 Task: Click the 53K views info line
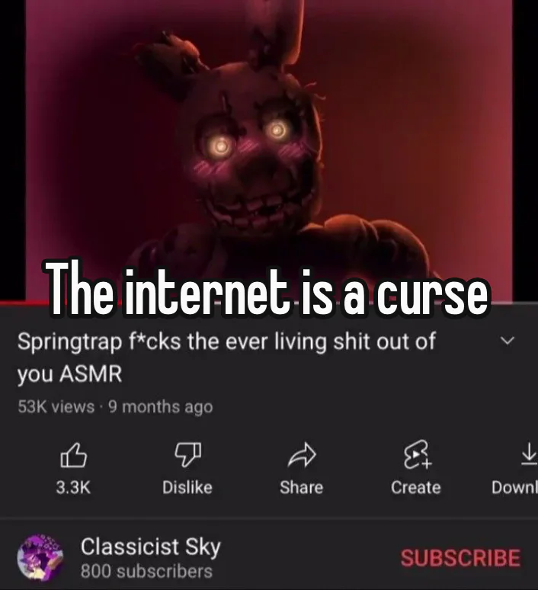[115, 407]
